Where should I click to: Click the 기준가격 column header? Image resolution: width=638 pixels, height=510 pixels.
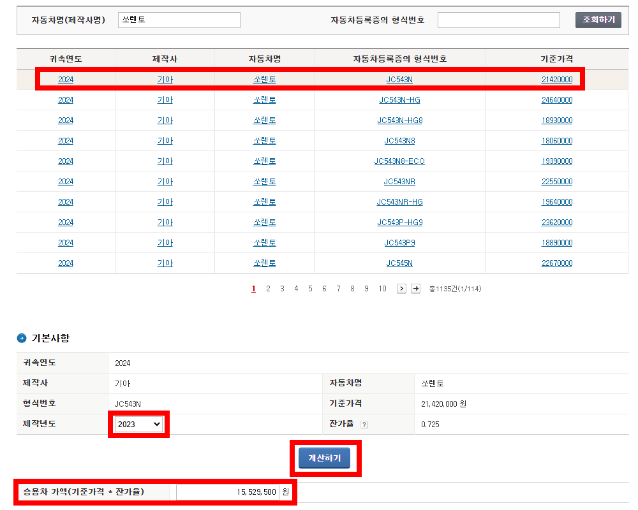click(x=556, y=59)
